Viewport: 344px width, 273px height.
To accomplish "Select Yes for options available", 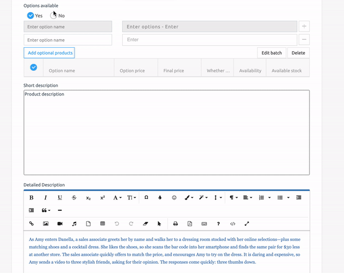I will tap(31, 16).
